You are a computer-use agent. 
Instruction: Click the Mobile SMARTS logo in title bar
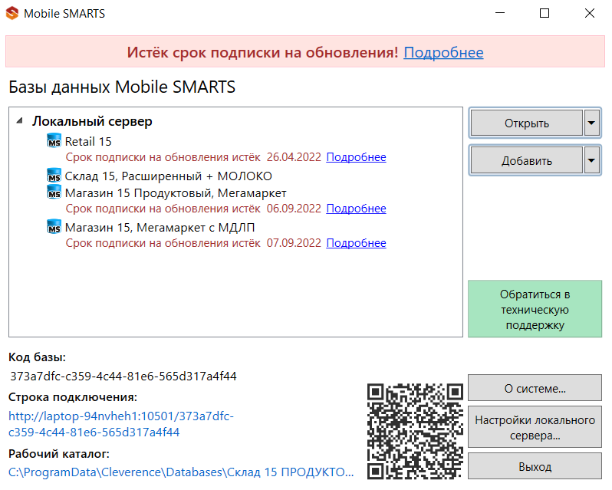point(12,13)
